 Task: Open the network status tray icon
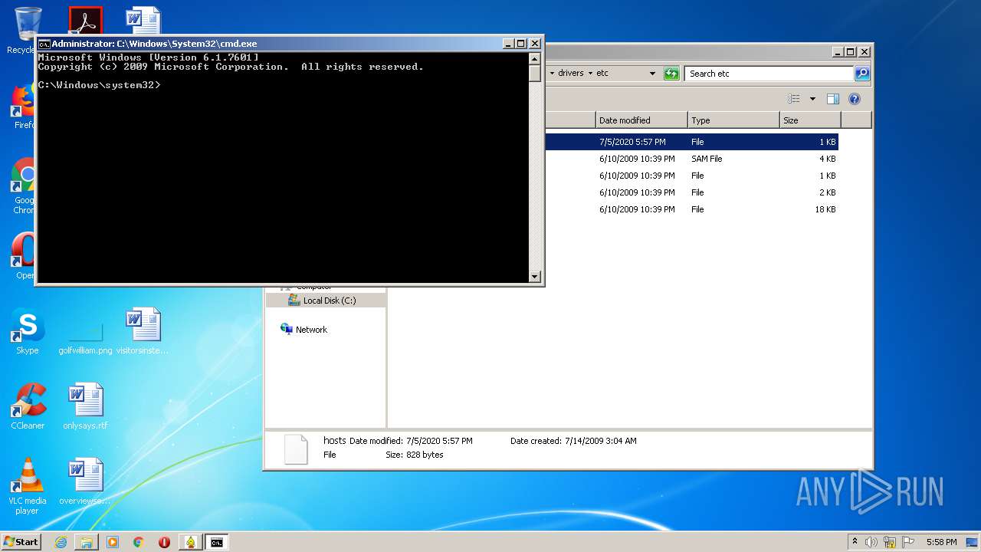coord(890,542)
